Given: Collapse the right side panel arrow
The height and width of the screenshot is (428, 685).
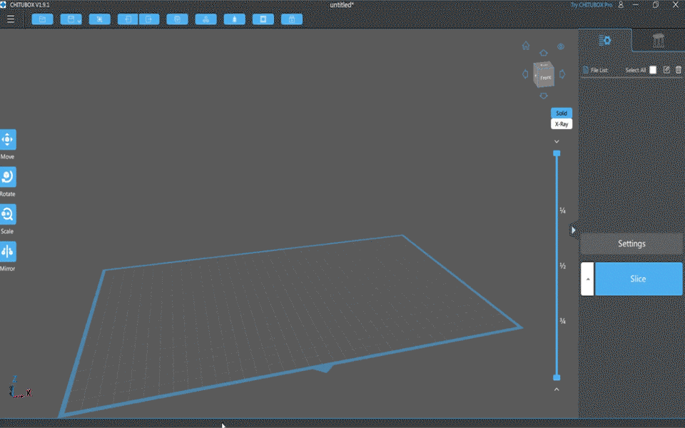Looking at the screenshot, I should click(x=573, y=230).
